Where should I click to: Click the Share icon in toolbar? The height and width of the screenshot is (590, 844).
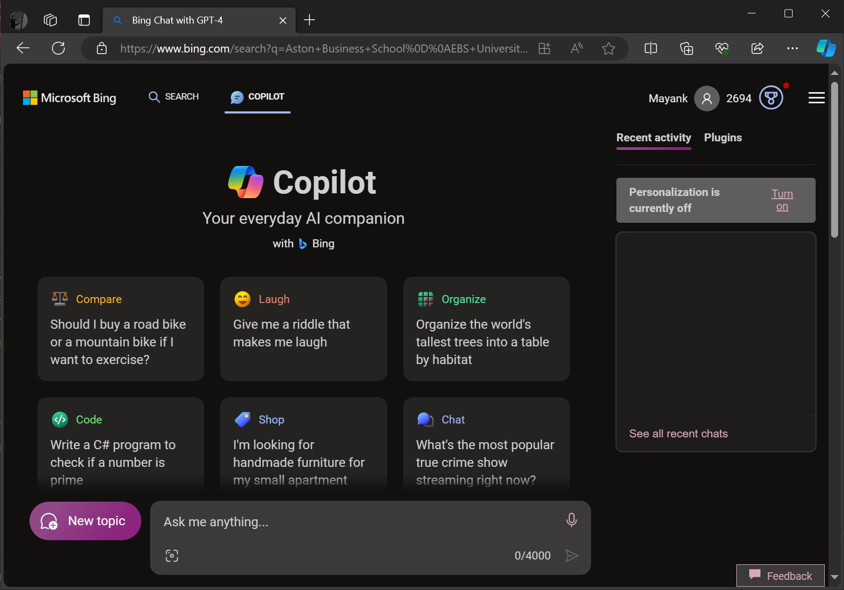click(x=757, y=49)
